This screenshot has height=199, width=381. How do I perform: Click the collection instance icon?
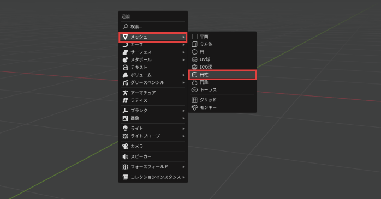126,177
